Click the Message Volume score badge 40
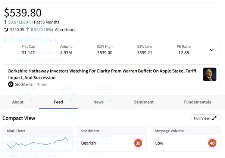225x158 pixels. [x=212, y=143]
